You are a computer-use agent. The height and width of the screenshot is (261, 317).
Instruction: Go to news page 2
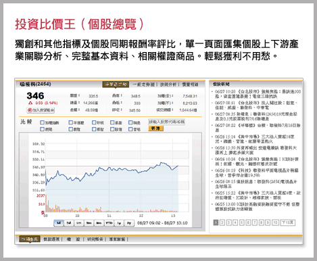coord(222,222)
